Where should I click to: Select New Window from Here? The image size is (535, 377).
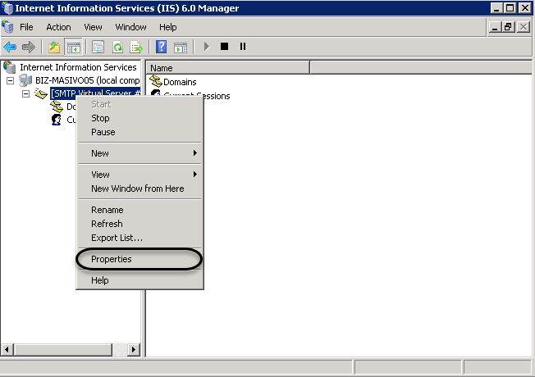[x=139, y=188]
